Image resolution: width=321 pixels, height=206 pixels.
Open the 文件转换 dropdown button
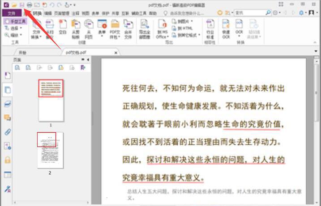(x=36, y=29)
